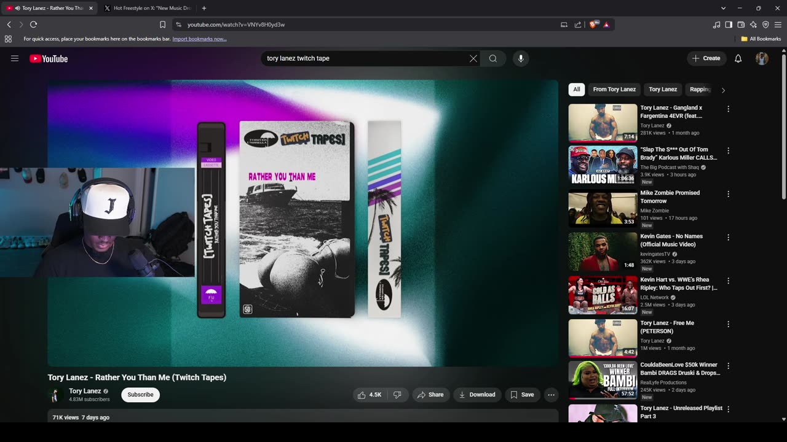Open options for Slap The S*** video
This screenshot has height=442, width=787.
click(729, 150)
